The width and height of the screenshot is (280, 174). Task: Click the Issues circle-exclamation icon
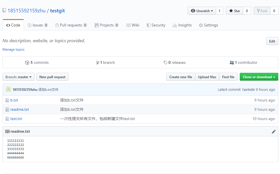[30, 25]
